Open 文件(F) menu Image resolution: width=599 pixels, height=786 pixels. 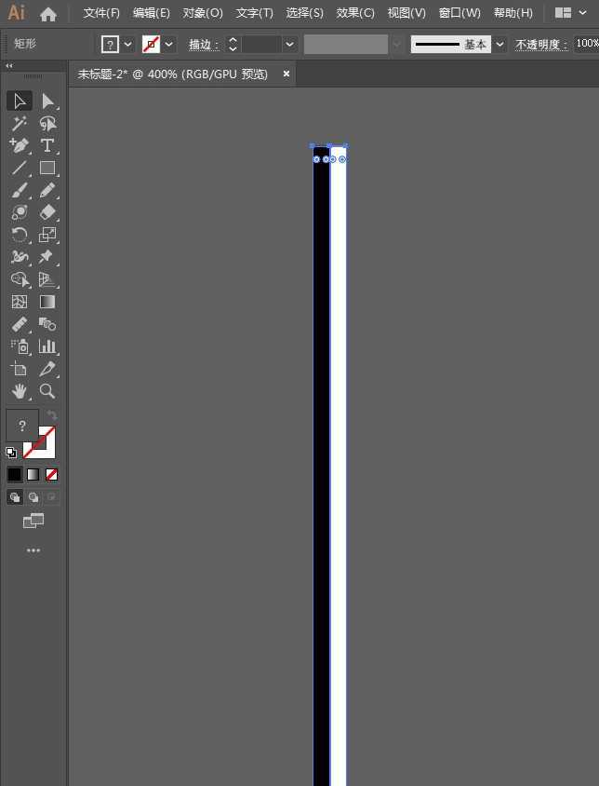101,13
